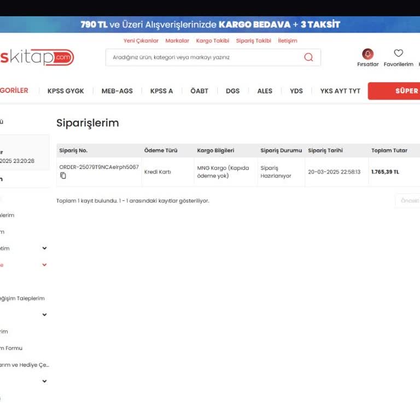The width and height of the screenshot is (420, 420).
Task: Click MNG Kargo (Kapıda ödeme yok) cell
Action: (223, 172)
